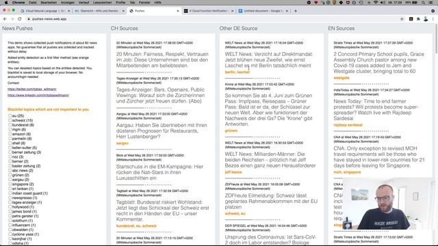The width and height of the screenshot is (438, 246).
Task: Open the Chrome profile avatar
Action: pyautogui.click(x=426, y=19)
